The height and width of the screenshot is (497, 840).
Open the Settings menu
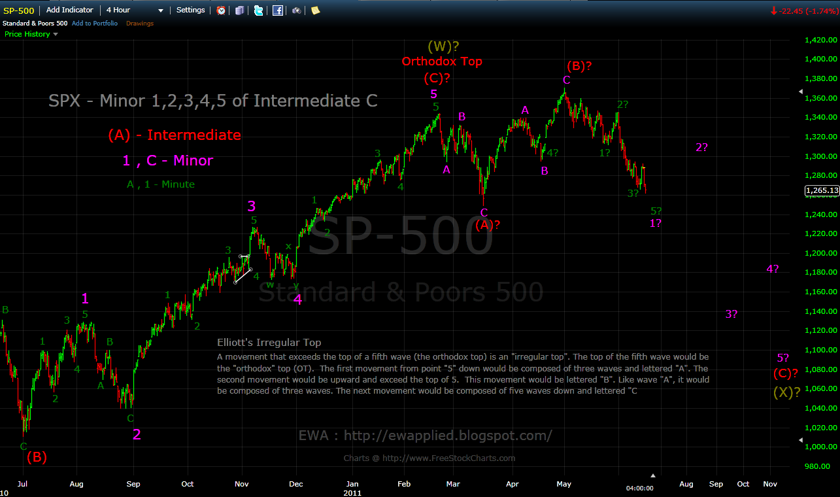pyautogui.click(x=190, y=10)
